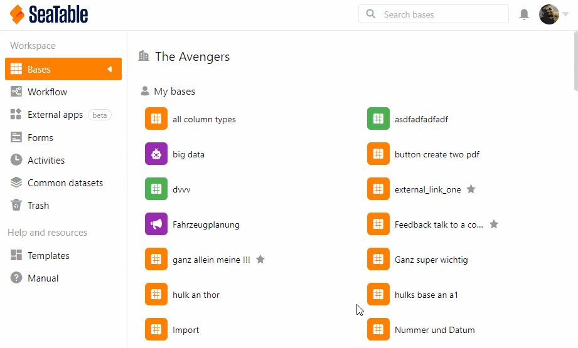This screenshot has height=348, width=578.
Task: Open the big data base icon
Action: point(156,154)
